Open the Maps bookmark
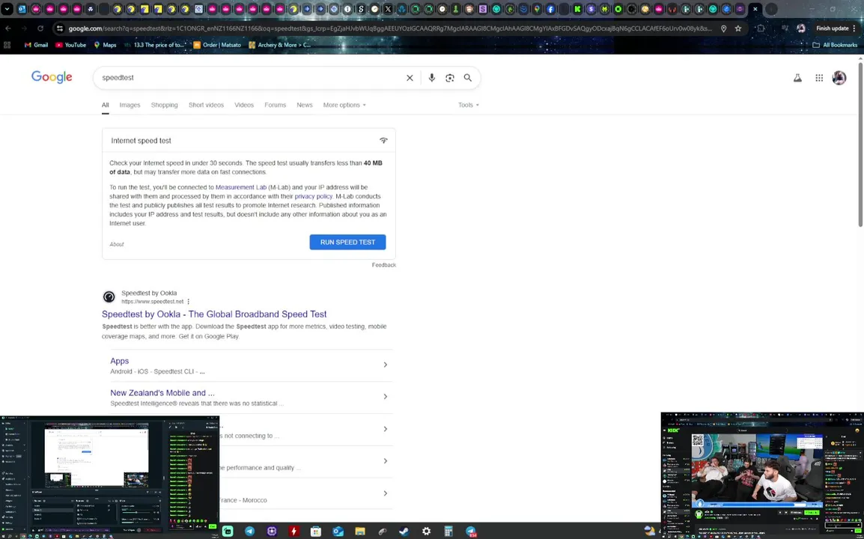Viewport: 864px width, 539px height. click(x=106, y=45)
